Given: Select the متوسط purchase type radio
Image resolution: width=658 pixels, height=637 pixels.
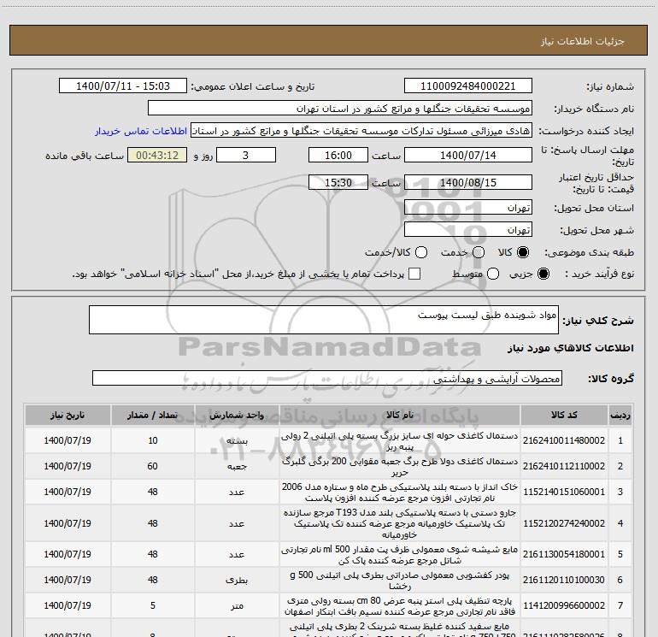Looking at the screenshot, I should (x=493, y=274).
